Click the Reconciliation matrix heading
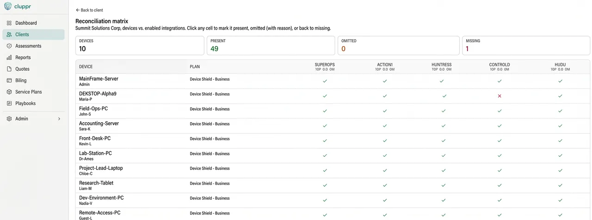Viewport: 592px width, 220px height. (x=102, y=21)
